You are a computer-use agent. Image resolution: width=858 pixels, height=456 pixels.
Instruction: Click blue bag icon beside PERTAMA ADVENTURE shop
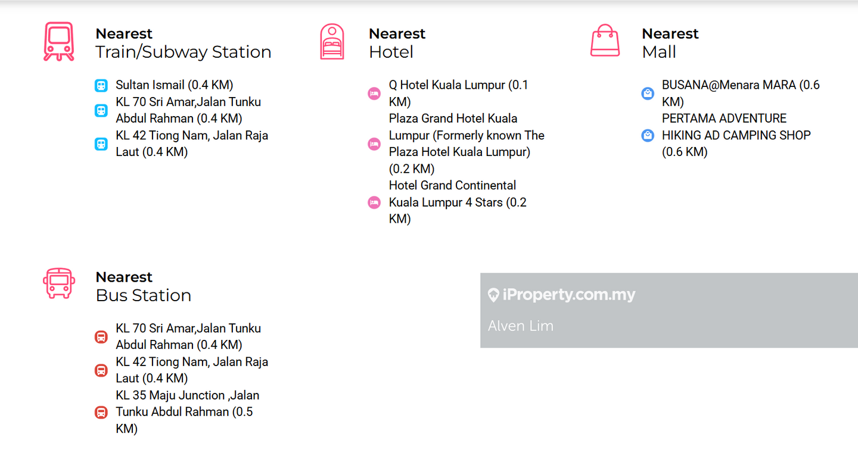pos(648,136)
